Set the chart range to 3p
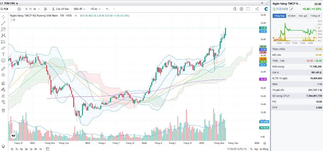 click(26, 149)
